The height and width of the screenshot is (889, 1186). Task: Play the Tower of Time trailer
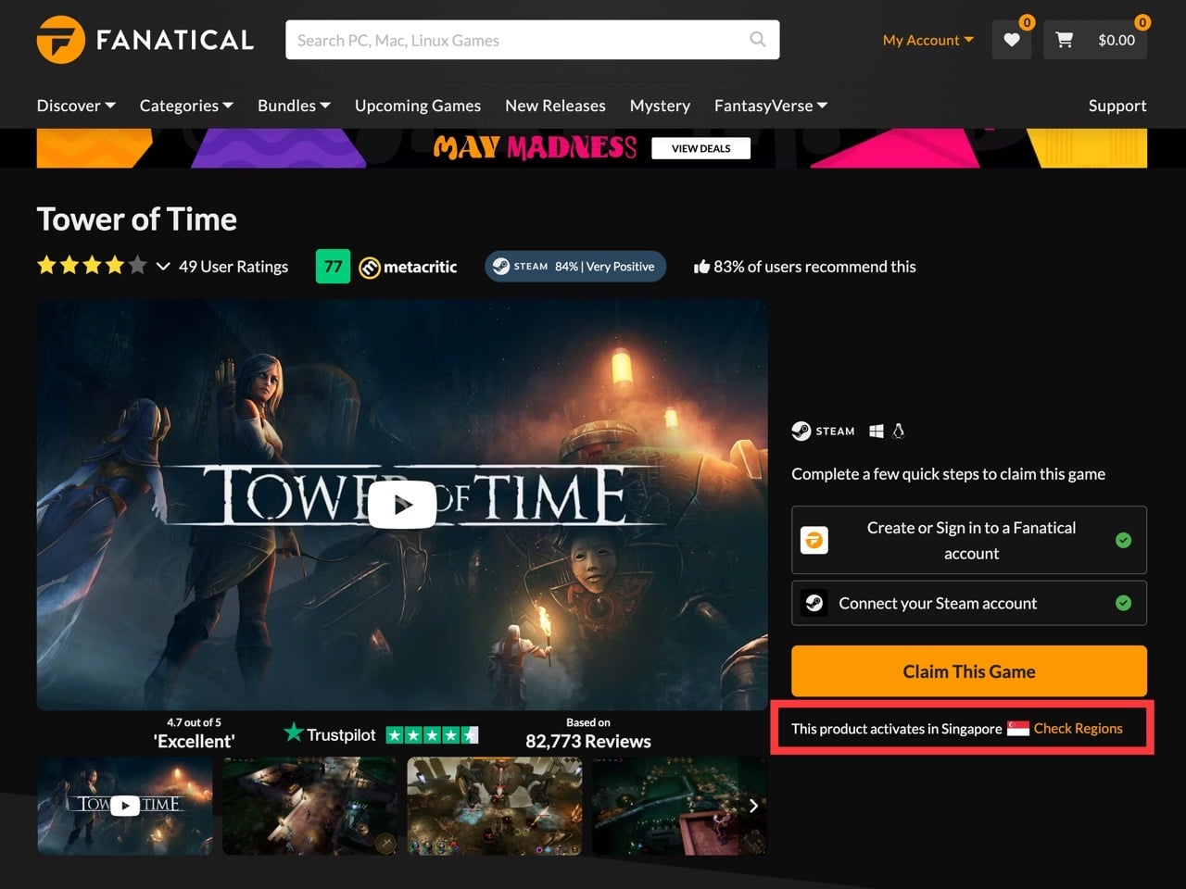[x=402, y=505]
